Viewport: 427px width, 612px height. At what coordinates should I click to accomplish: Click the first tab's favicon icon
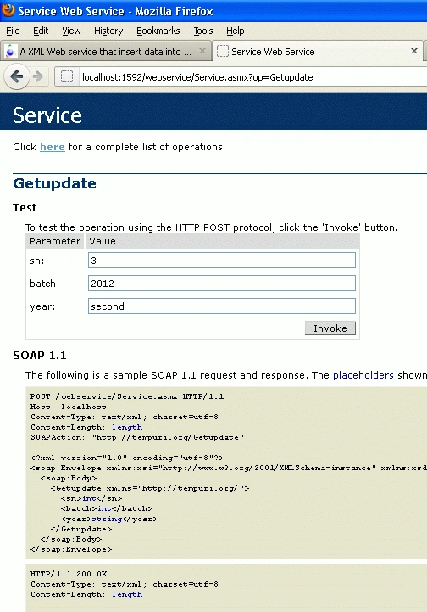click(10, 52)
